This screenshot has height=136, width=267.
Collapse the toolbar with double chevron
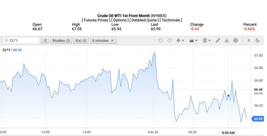click(x=249, y=41)
